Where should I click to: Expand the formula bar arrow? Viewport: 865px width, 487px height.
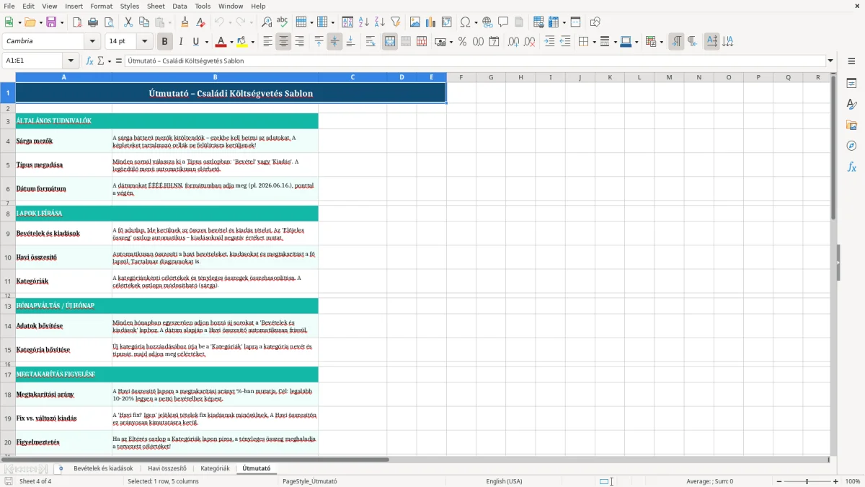pos(830,61)
